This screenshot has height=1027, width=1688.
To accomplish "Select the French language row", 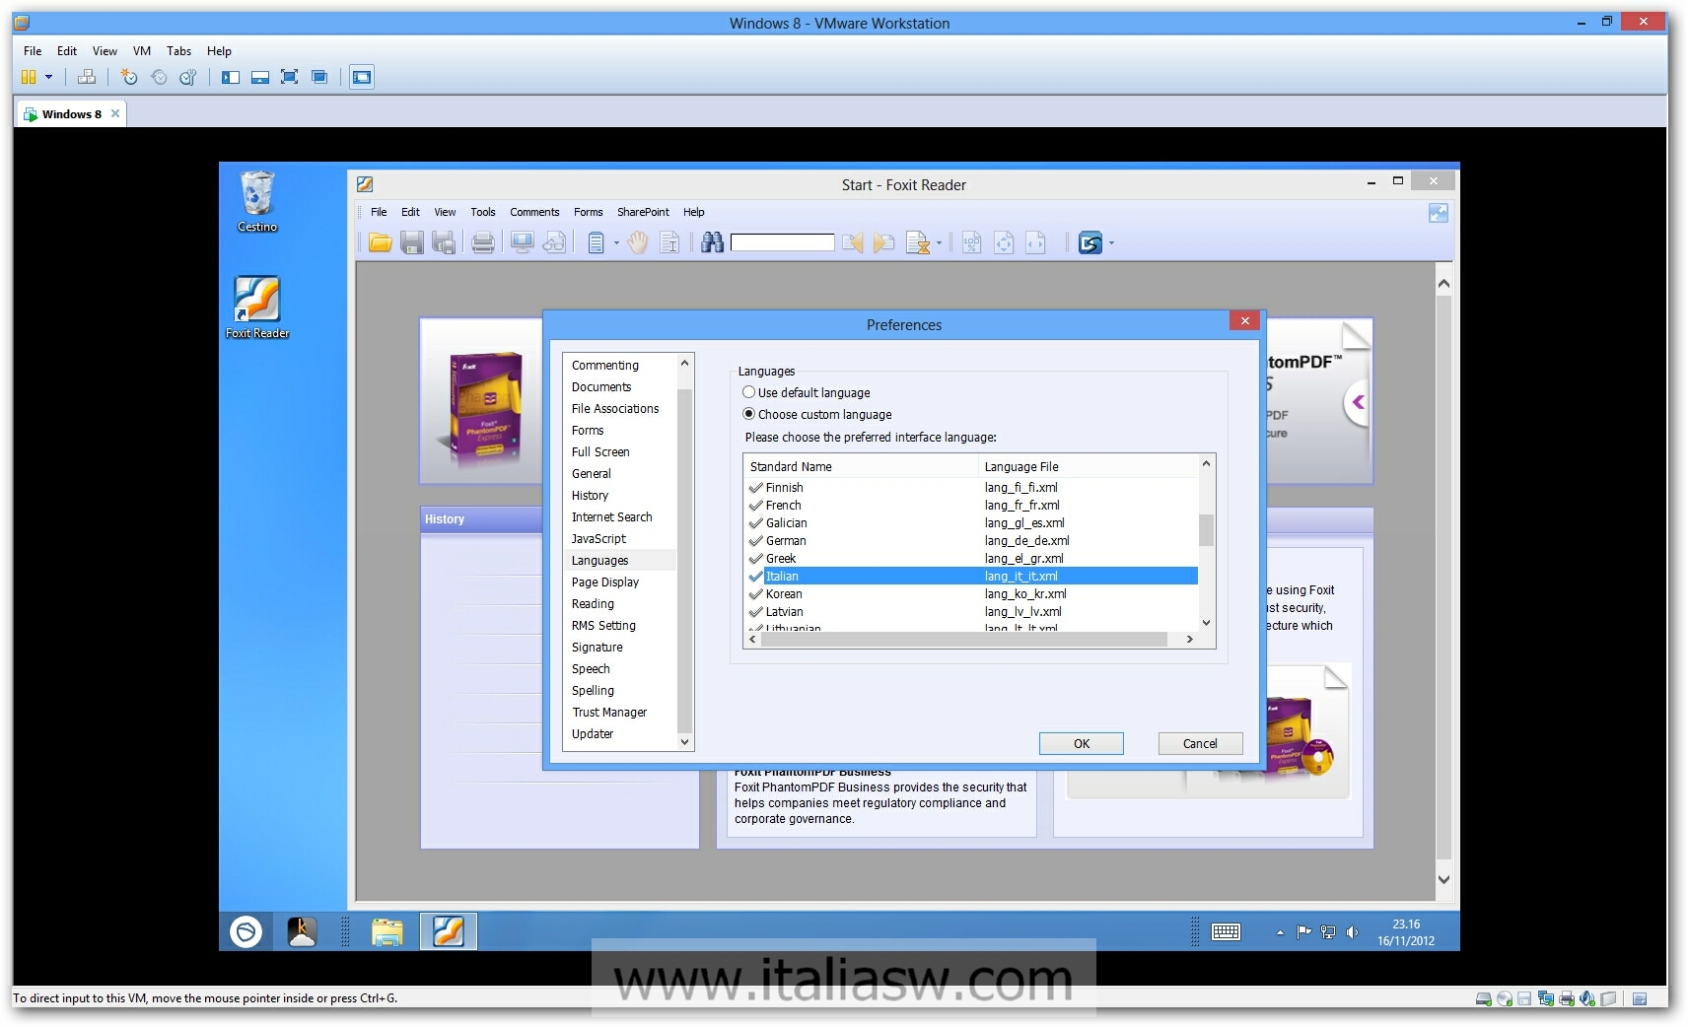I will click(971, 506).
